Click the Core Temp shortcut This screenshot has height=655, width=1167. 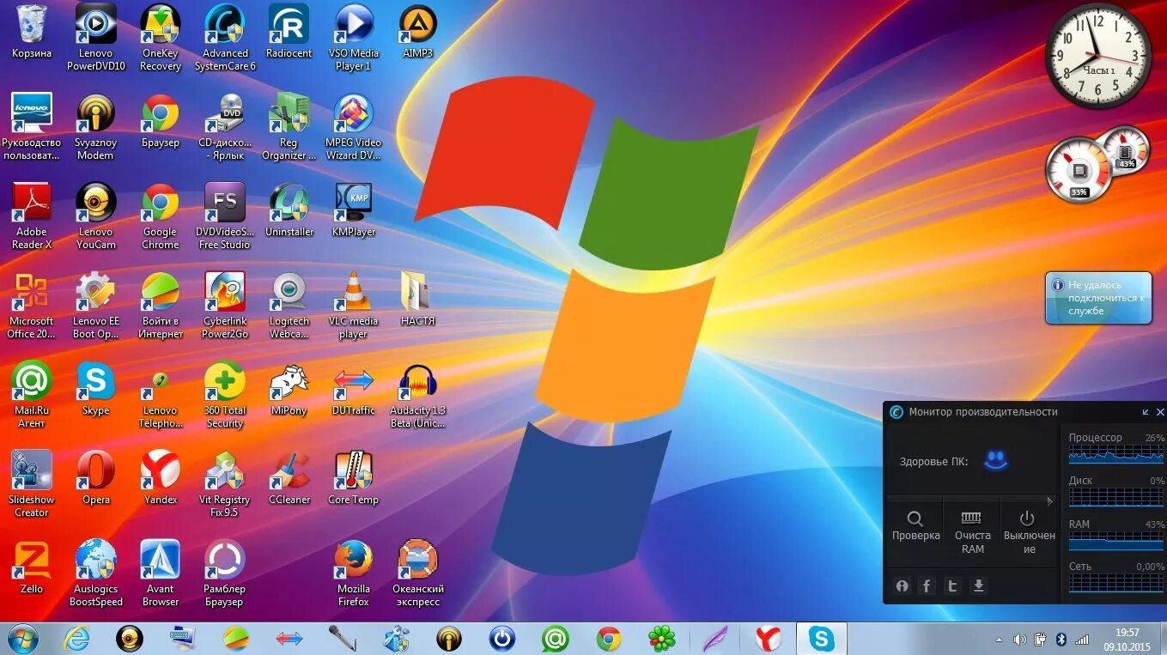click(354, 478)
